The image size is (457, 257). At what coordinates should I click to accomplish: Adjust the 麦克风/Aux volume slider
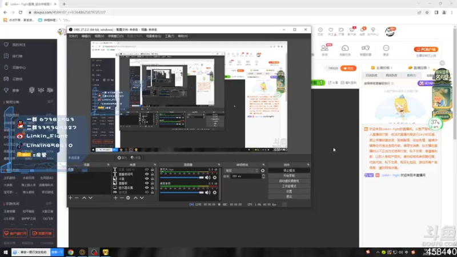tap(182, 178)
